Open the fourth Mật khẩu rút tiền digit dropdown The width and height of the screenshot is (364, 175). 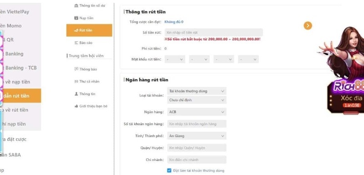[248, 60]
